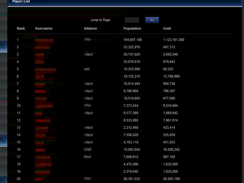The image size is (244, 183).
Task: Open the rank 5 player's username link
Action: pos(45,69)
